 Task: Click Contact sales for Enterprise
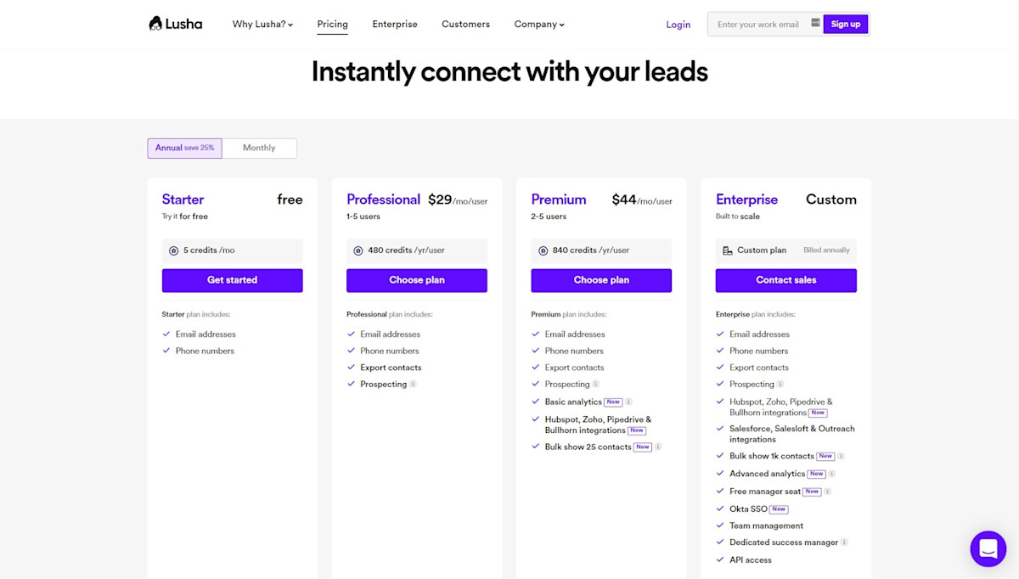[785, 280]
